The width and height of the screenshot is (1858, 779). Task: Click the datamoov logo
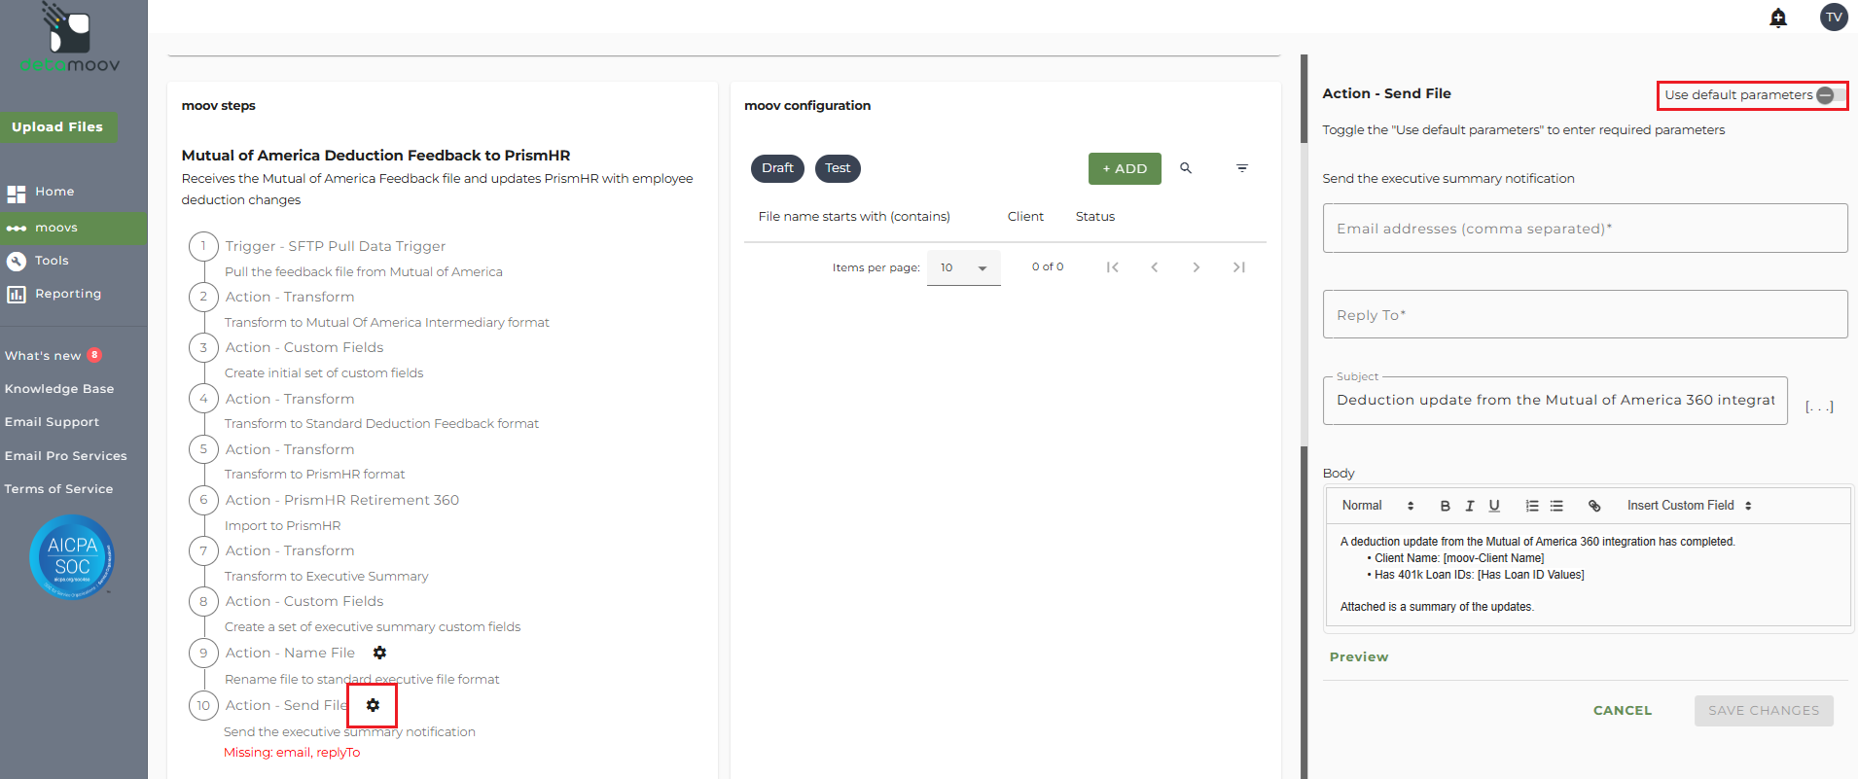(69, 39)
